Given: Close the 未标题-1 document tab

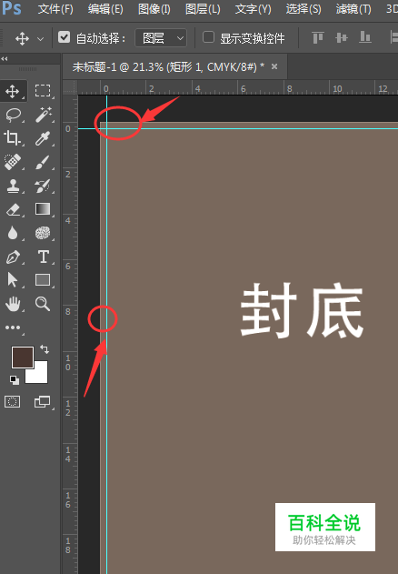Looking at the screenshot, I should [274, 66].
